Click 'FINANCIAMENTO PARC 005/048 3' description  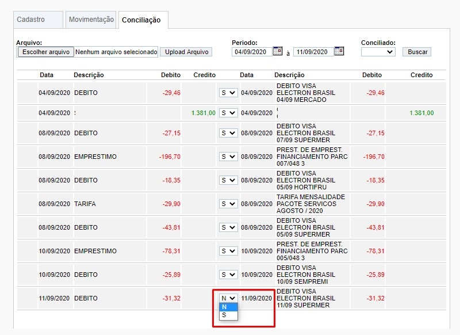coord(312,251)
